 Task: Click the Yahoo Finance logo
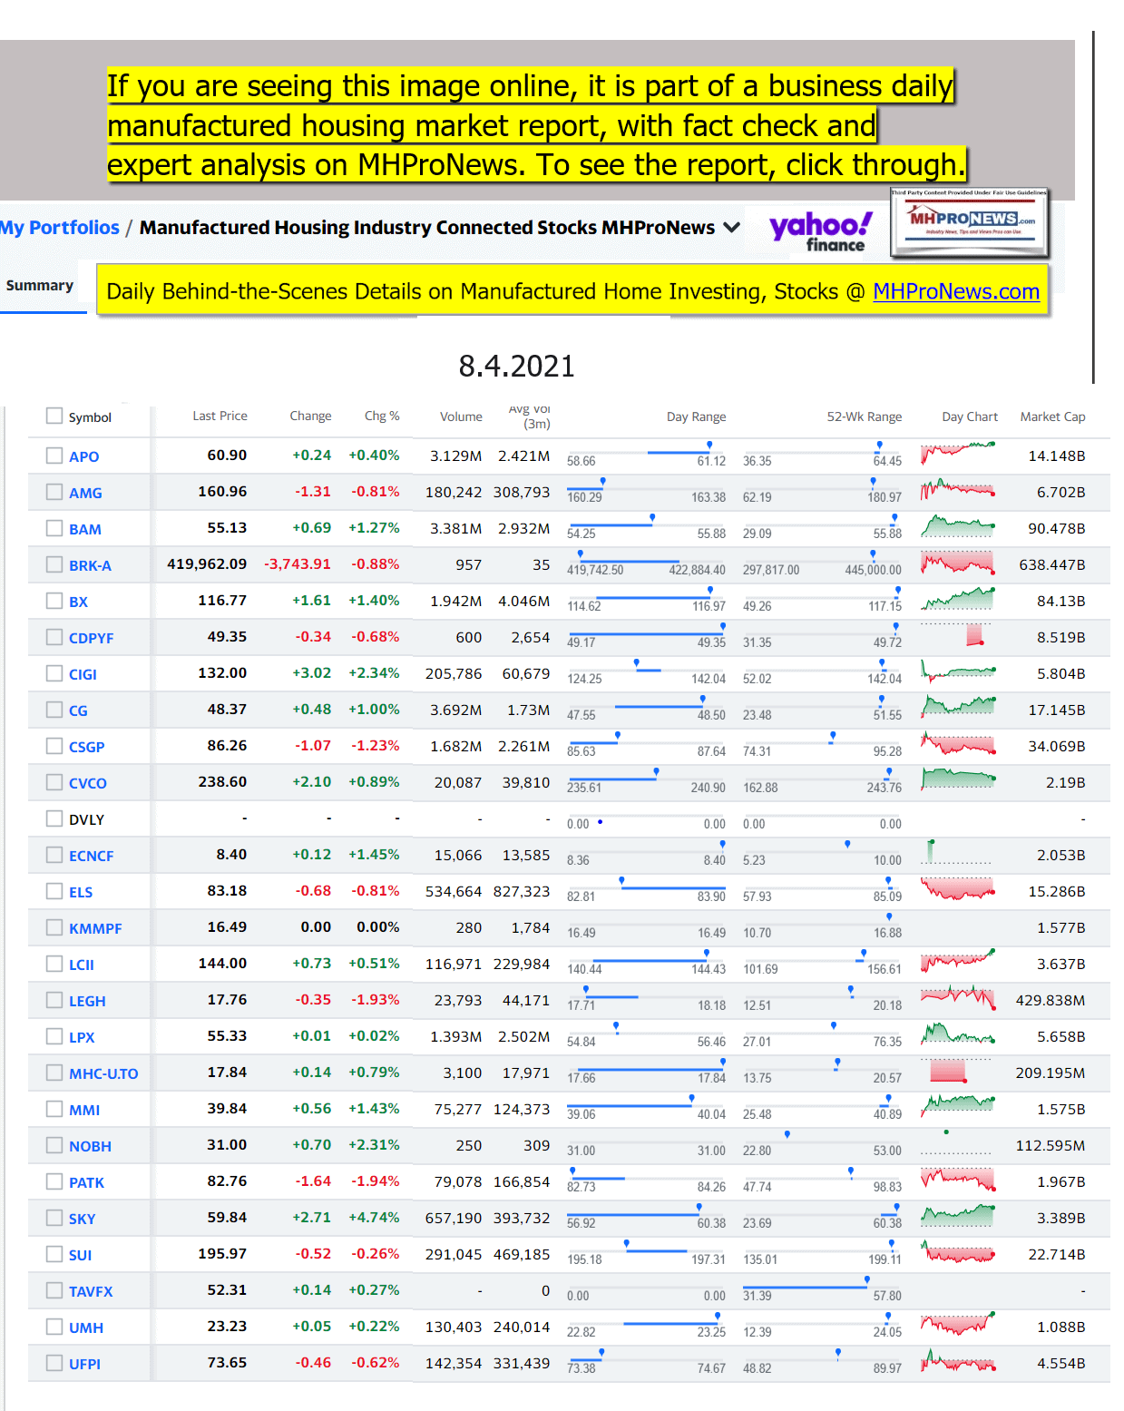click(x=820, y=230)
